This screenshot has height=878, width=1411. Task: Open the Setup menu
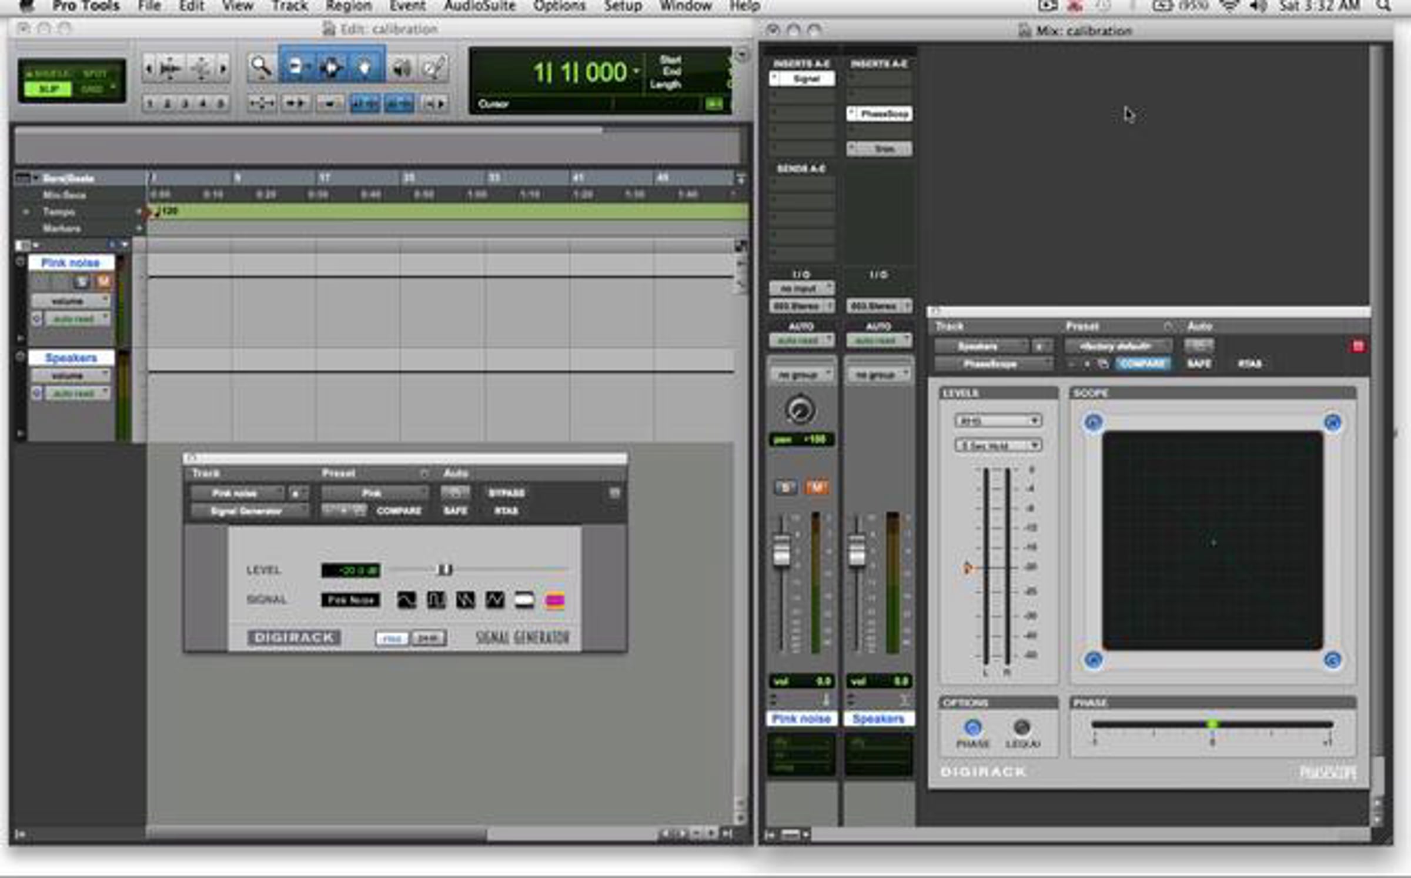(x=623, y=6)
